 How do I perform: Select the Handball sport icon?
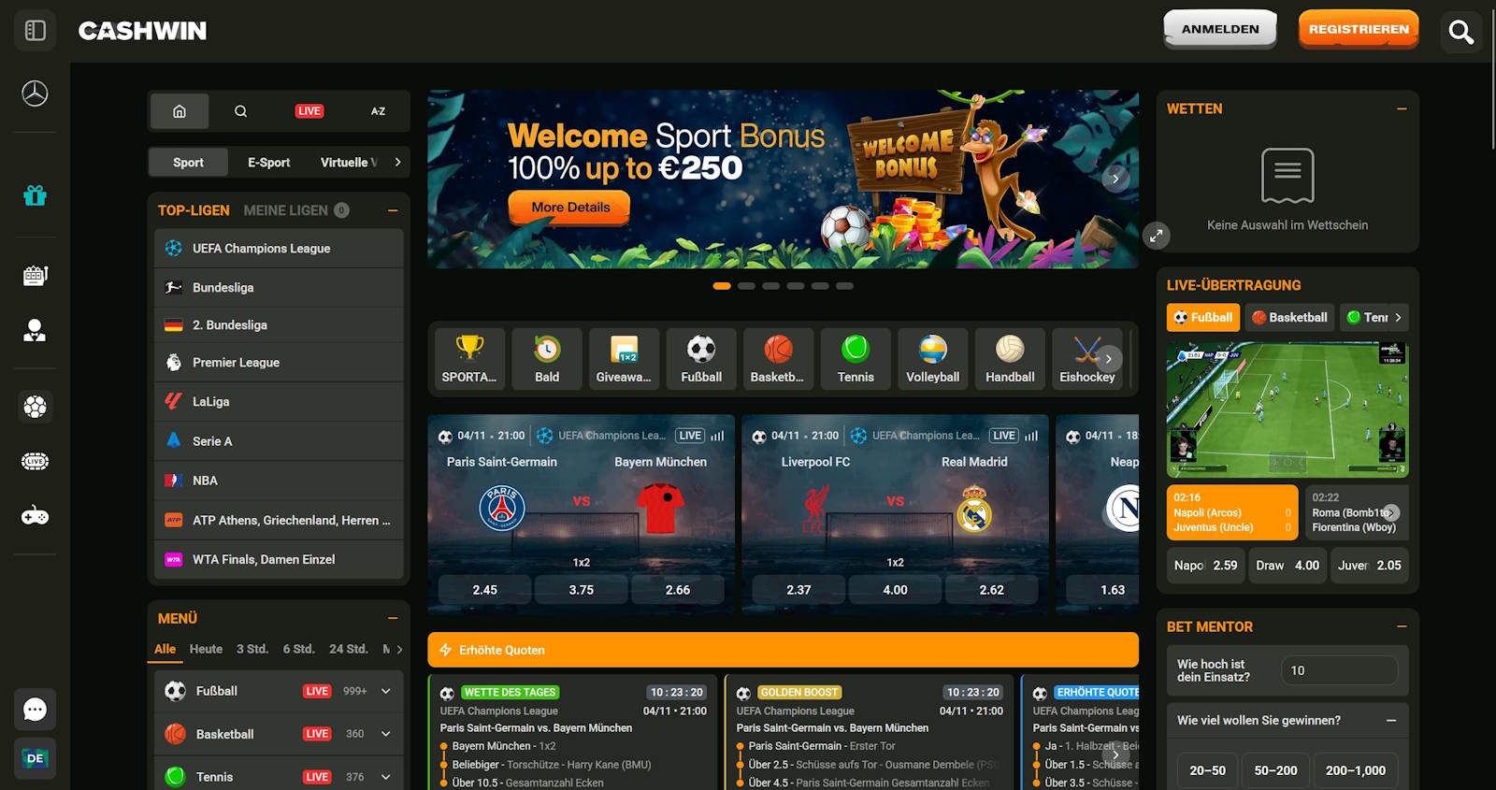click(1010, 359)
